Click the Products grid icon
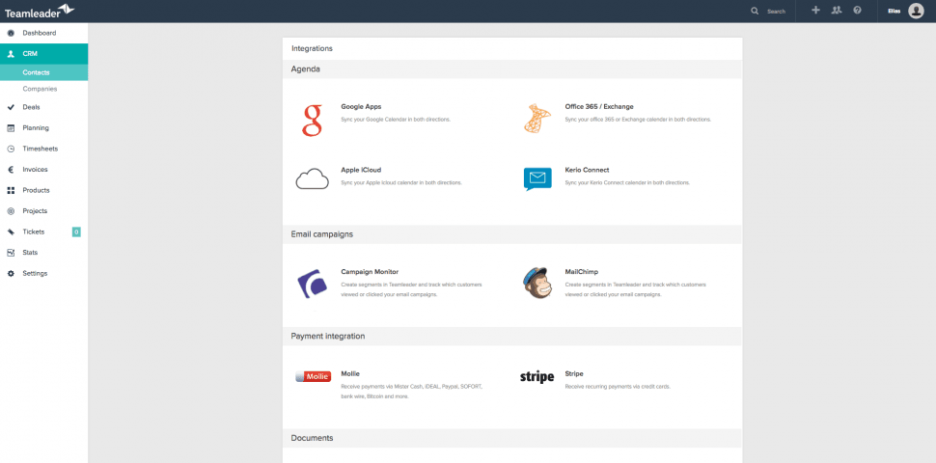This screenshot has width=936, height=463. click(11, 190)
